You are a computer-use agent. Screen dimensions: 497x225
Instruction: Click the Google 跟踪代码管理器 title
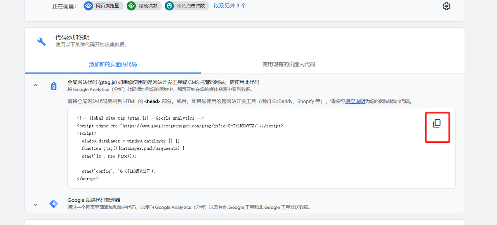[94, 200]
